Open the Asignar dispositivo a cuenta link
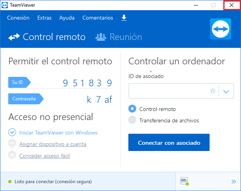The height and width of the screenshot is (191, 241). (53, 144)
